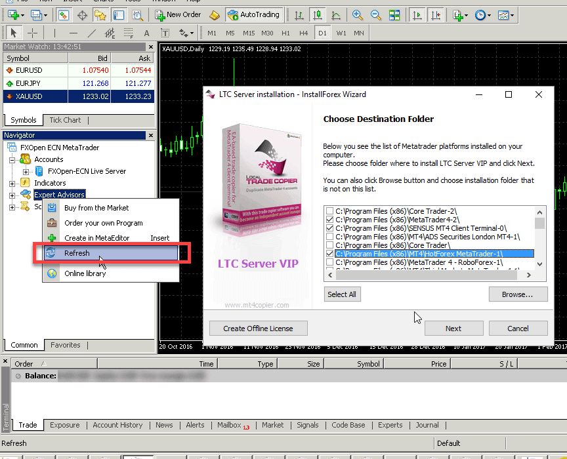Screen dimensions: 567x459
Task: Choose Online library menu entry
Action: coord(111,273)
